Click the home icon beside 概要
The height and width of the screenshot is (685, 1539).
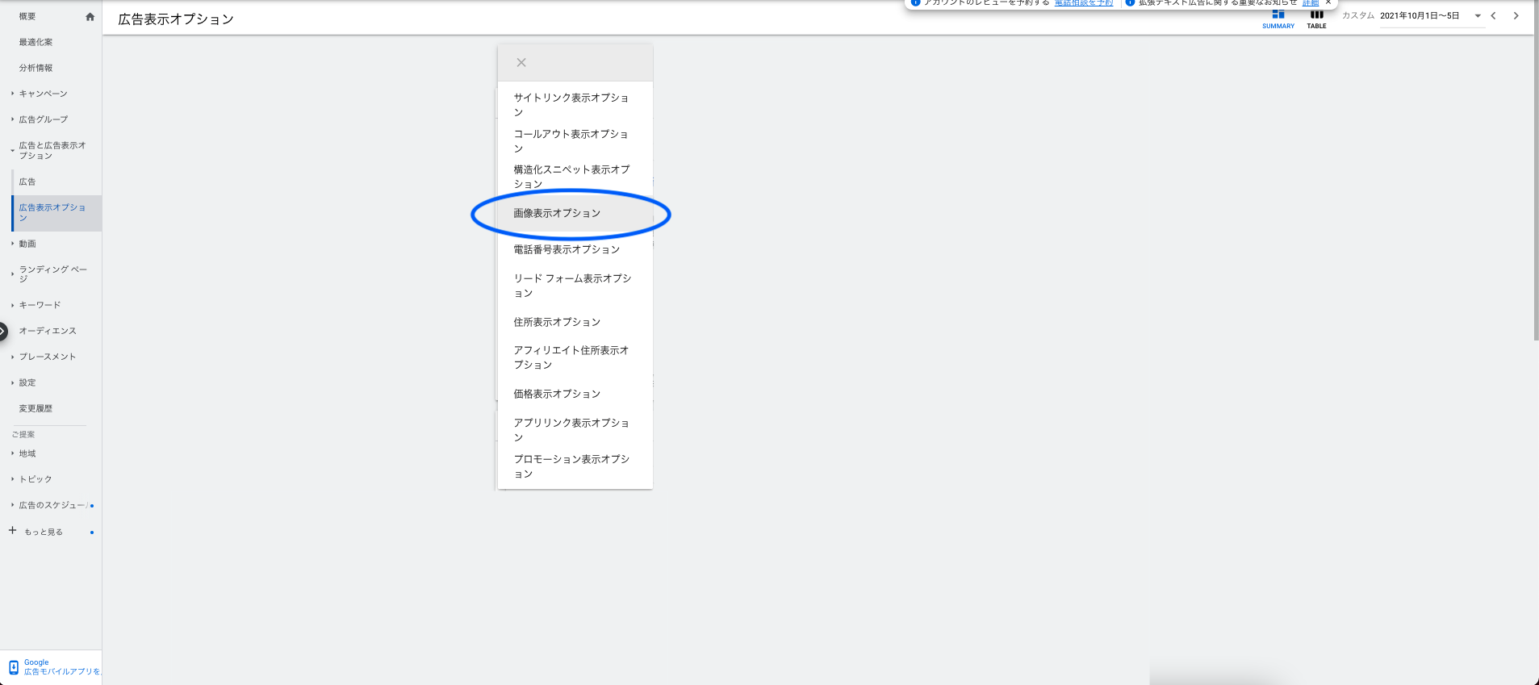pyautogui.click(x=90, y=17)
